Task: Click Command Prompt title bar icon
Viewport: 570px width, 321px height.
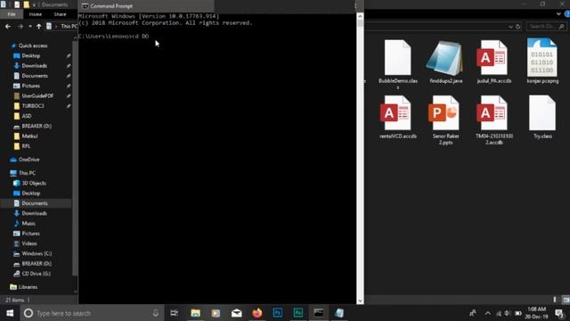Action: [x=85, y=6]
